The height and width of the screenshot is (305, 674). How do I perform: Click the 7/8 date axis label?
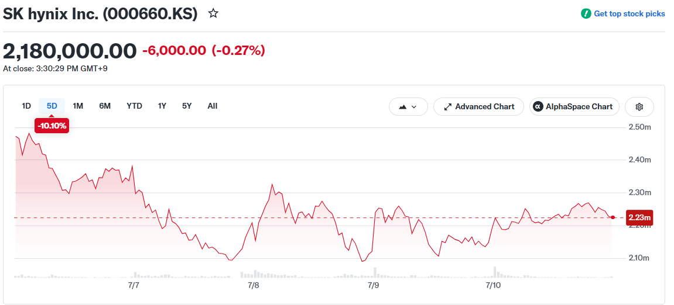[253, 285]
